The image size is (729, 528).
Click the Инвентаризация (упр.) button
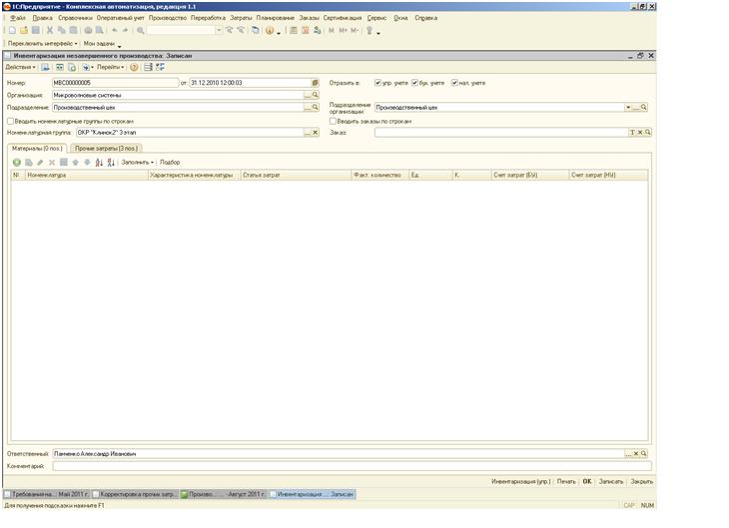click(x=520, y=481)
